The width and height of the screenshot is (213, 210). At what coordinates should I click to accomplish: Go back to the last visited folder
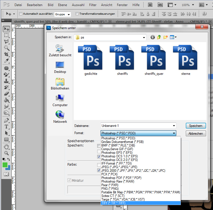(153, 37)
